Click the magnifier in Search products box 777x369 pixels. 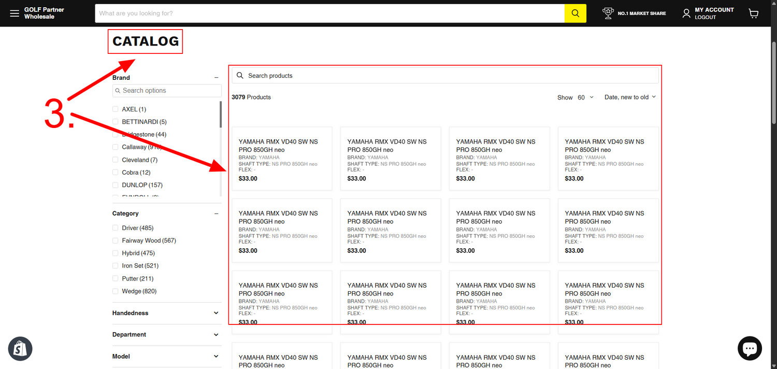click(x=240, y=76)
